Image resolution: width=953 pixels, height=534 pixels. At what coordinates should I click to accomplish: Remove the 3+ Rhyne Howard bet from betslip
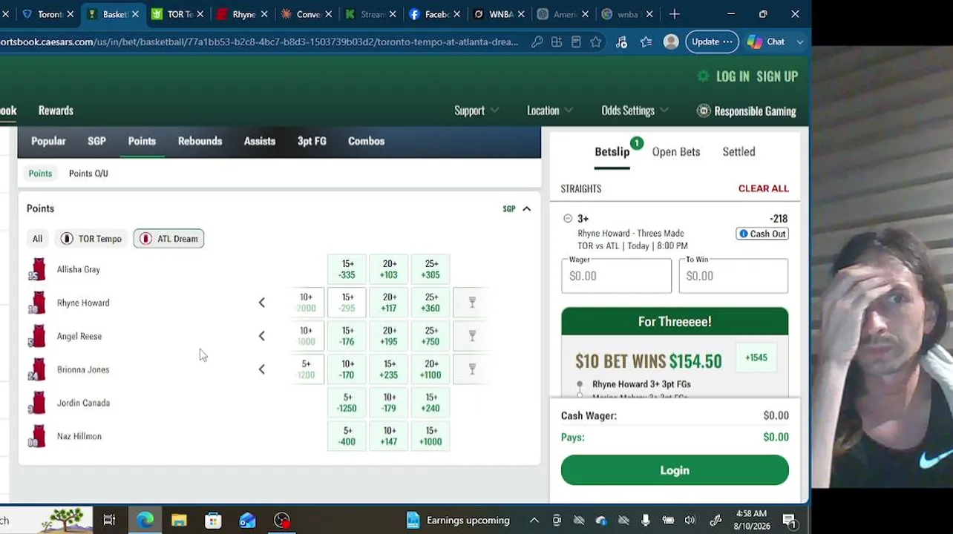[x=568, y=219]
